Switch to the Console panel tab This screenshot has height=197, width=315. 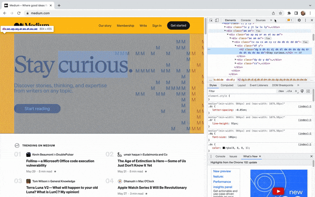245,20
